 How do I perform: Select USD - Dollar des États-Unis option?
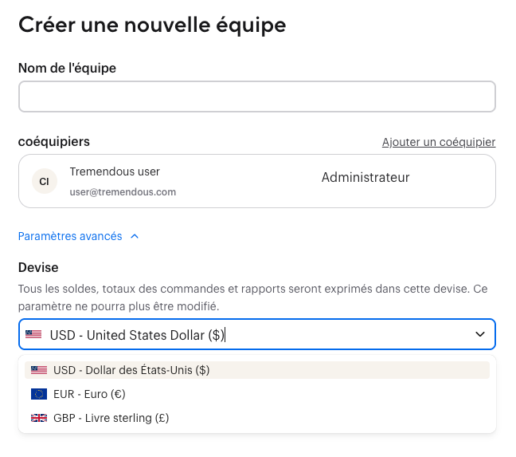[x=131, y=370]
